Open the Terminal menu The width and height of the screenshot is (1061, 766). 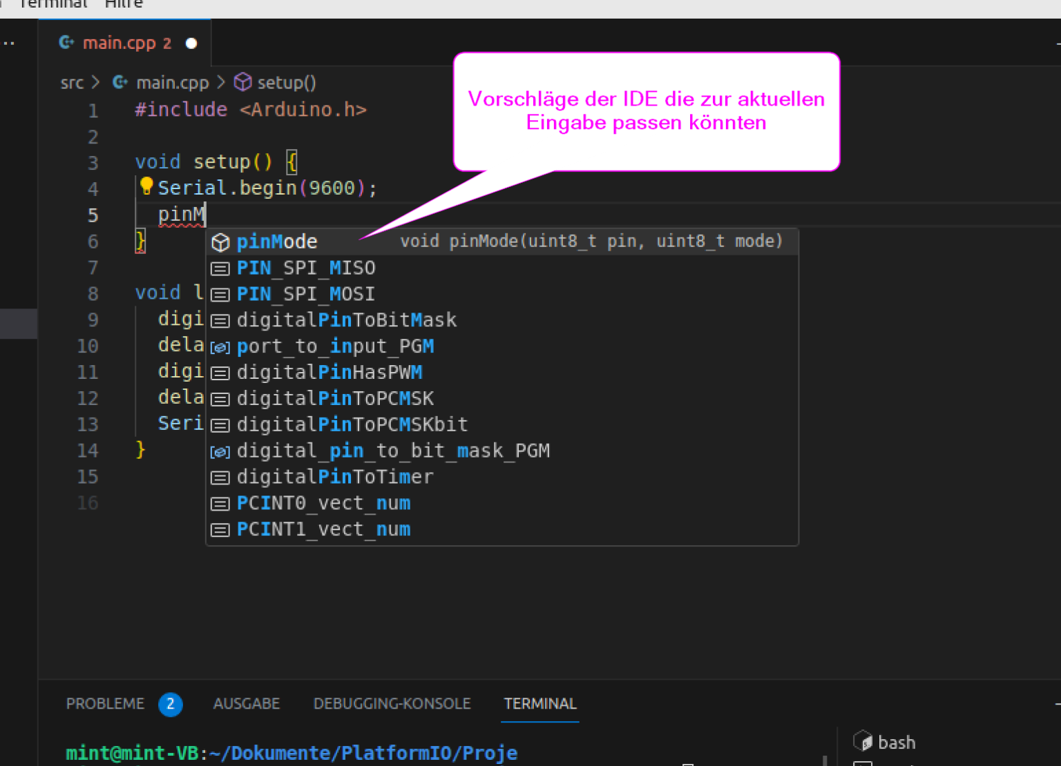(x=53, y=5)
